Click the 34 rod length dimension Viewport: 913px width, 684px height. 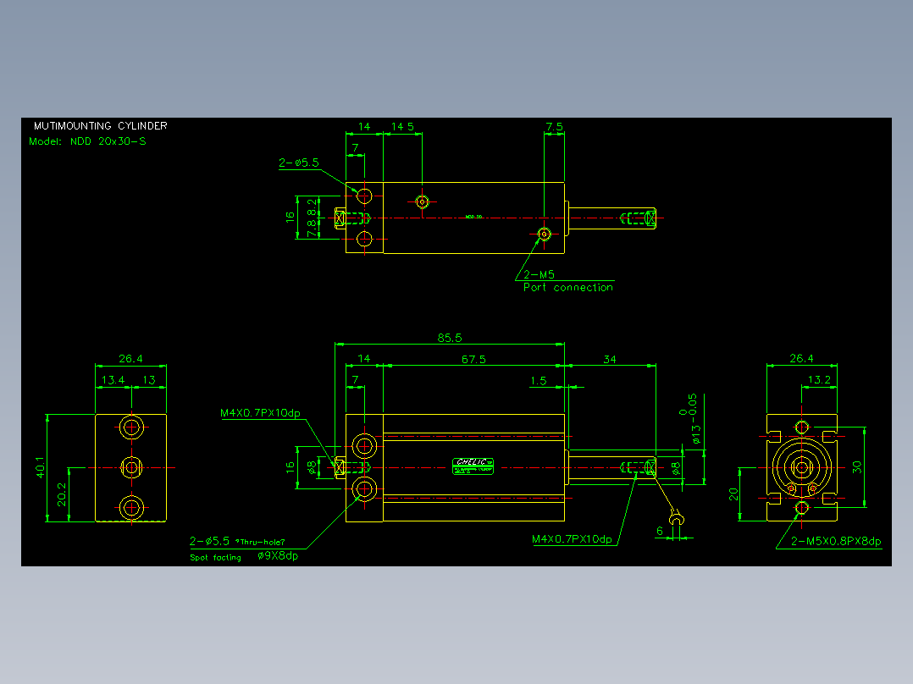[x=610, y=359]
